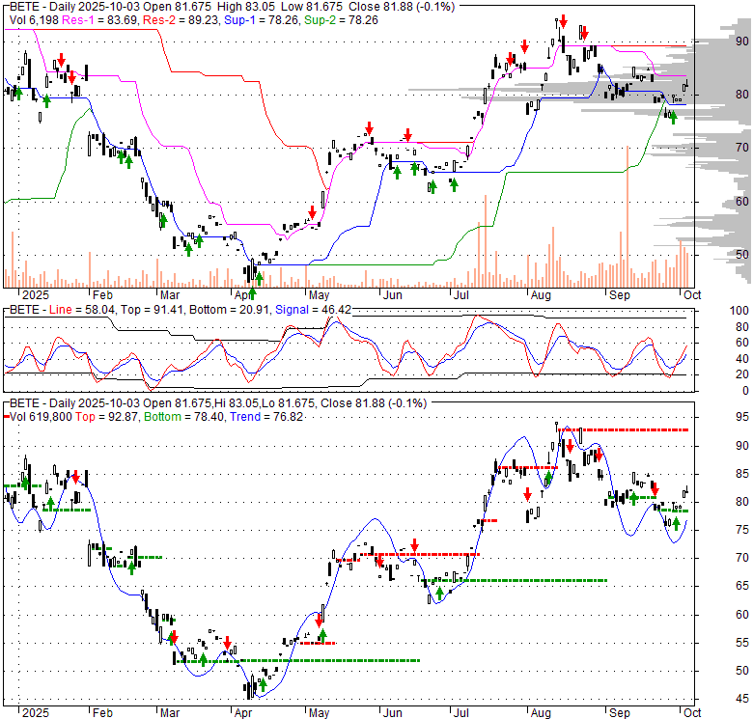
Task: Click the red down arrow in late September on bottom chart
Action: coord(654,488)
